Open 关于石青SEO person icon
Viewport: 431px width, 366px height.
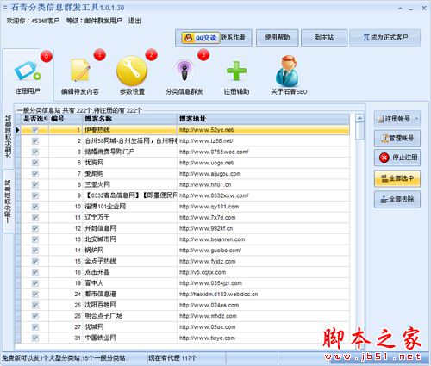tap(288, 71)
